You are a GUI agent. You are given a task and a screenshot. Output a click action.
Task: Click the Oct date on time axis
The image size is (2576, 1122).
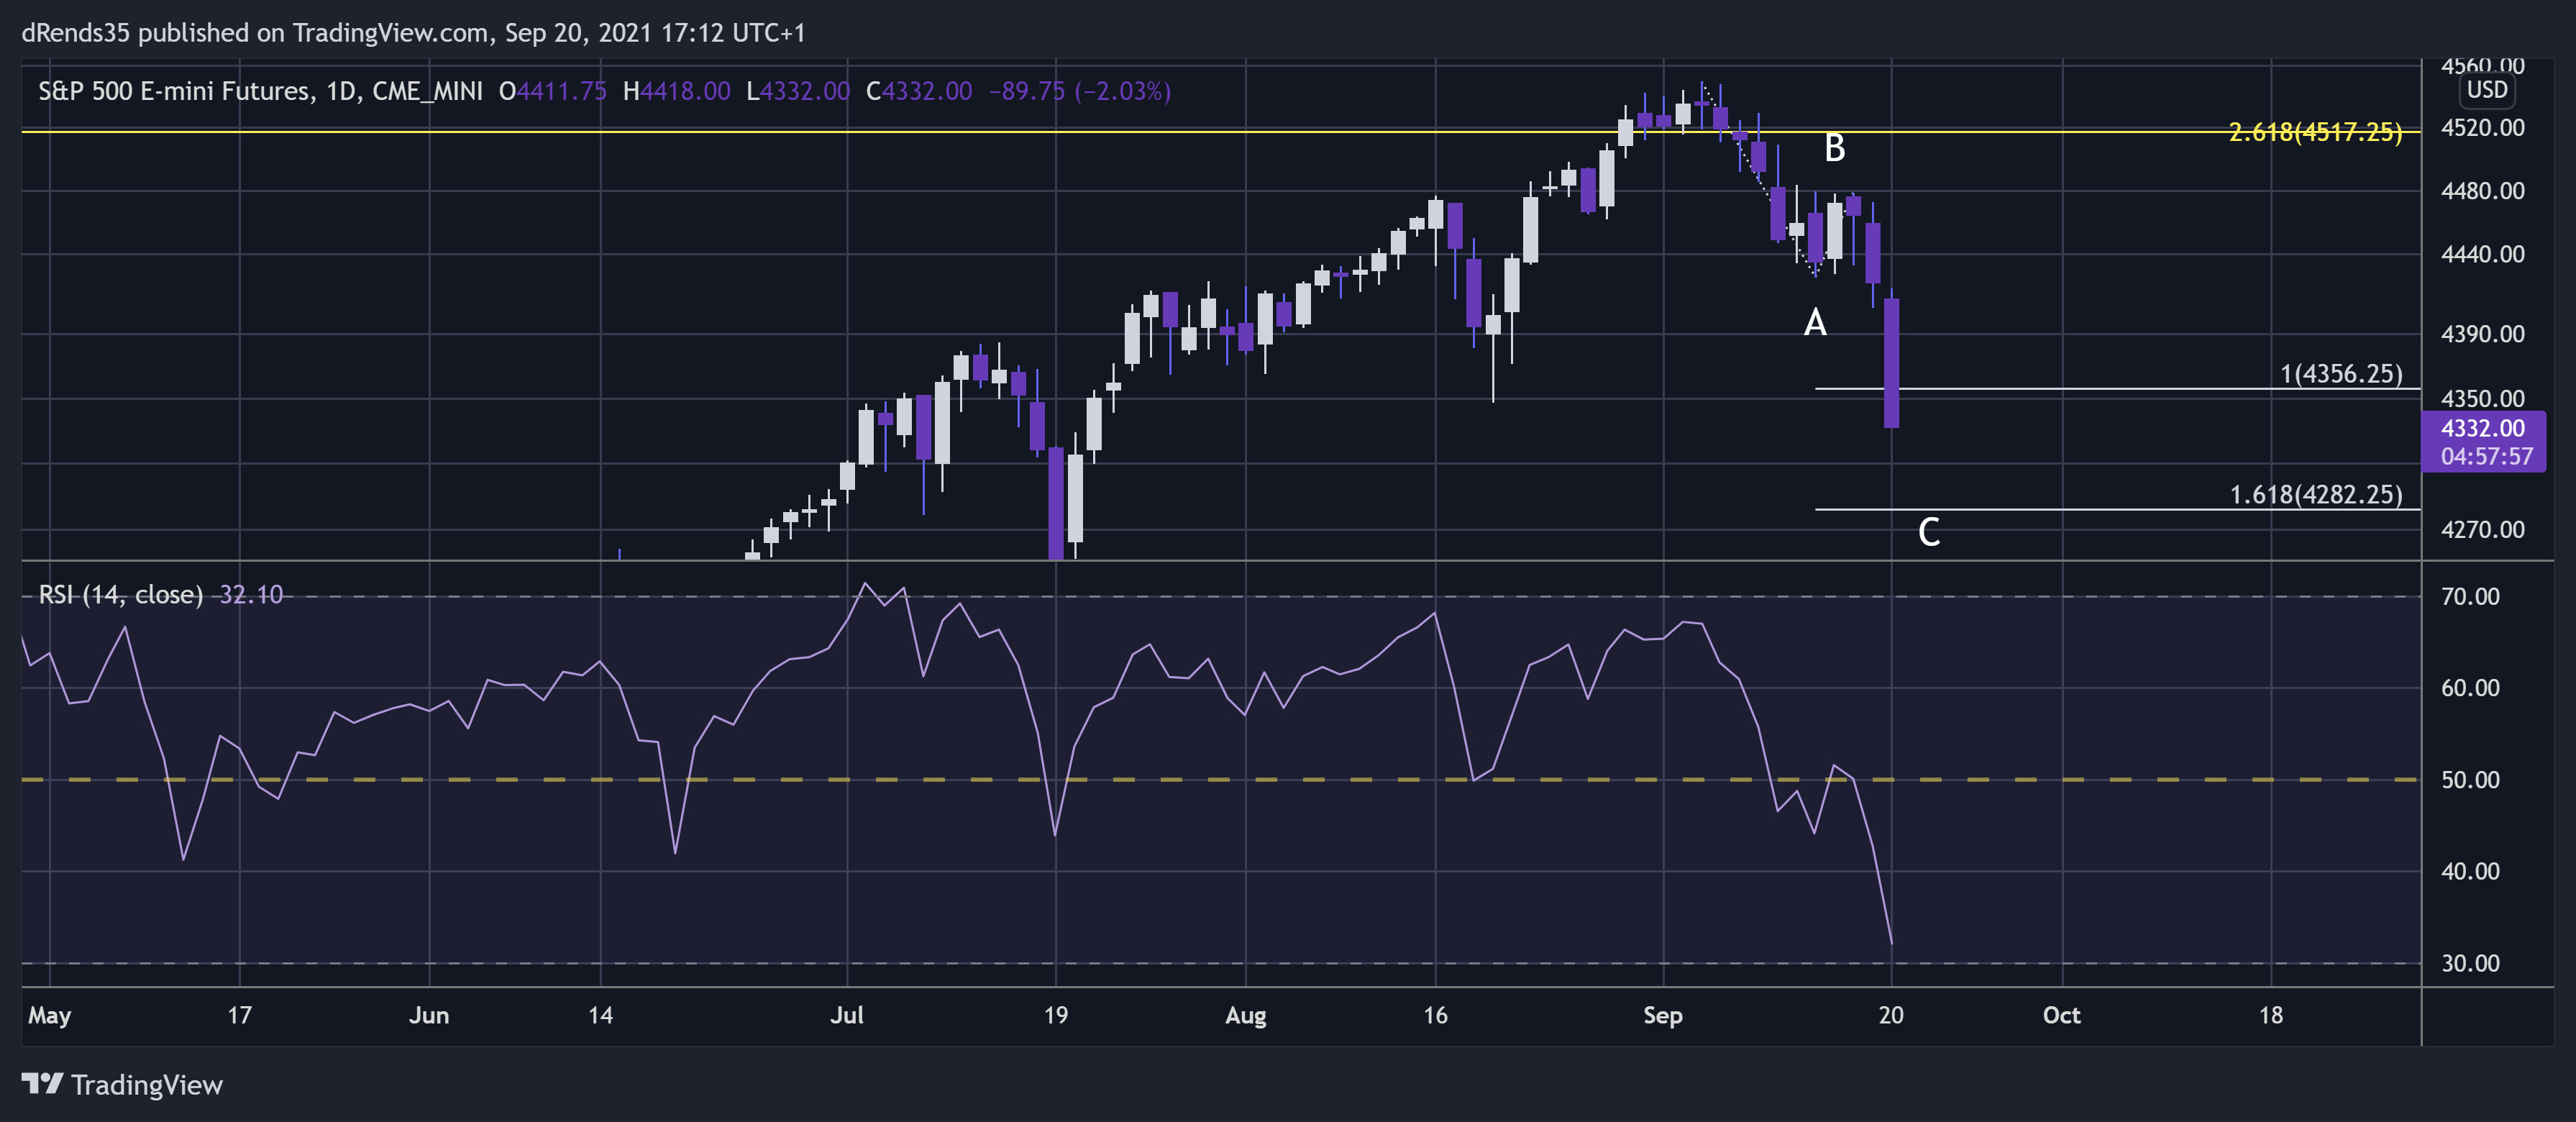[x=2061, y=1016]
